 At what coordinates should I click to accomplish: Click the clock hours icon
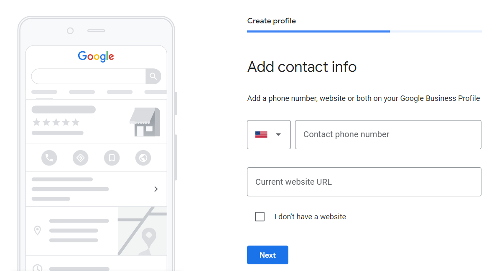tap(38, 268)
